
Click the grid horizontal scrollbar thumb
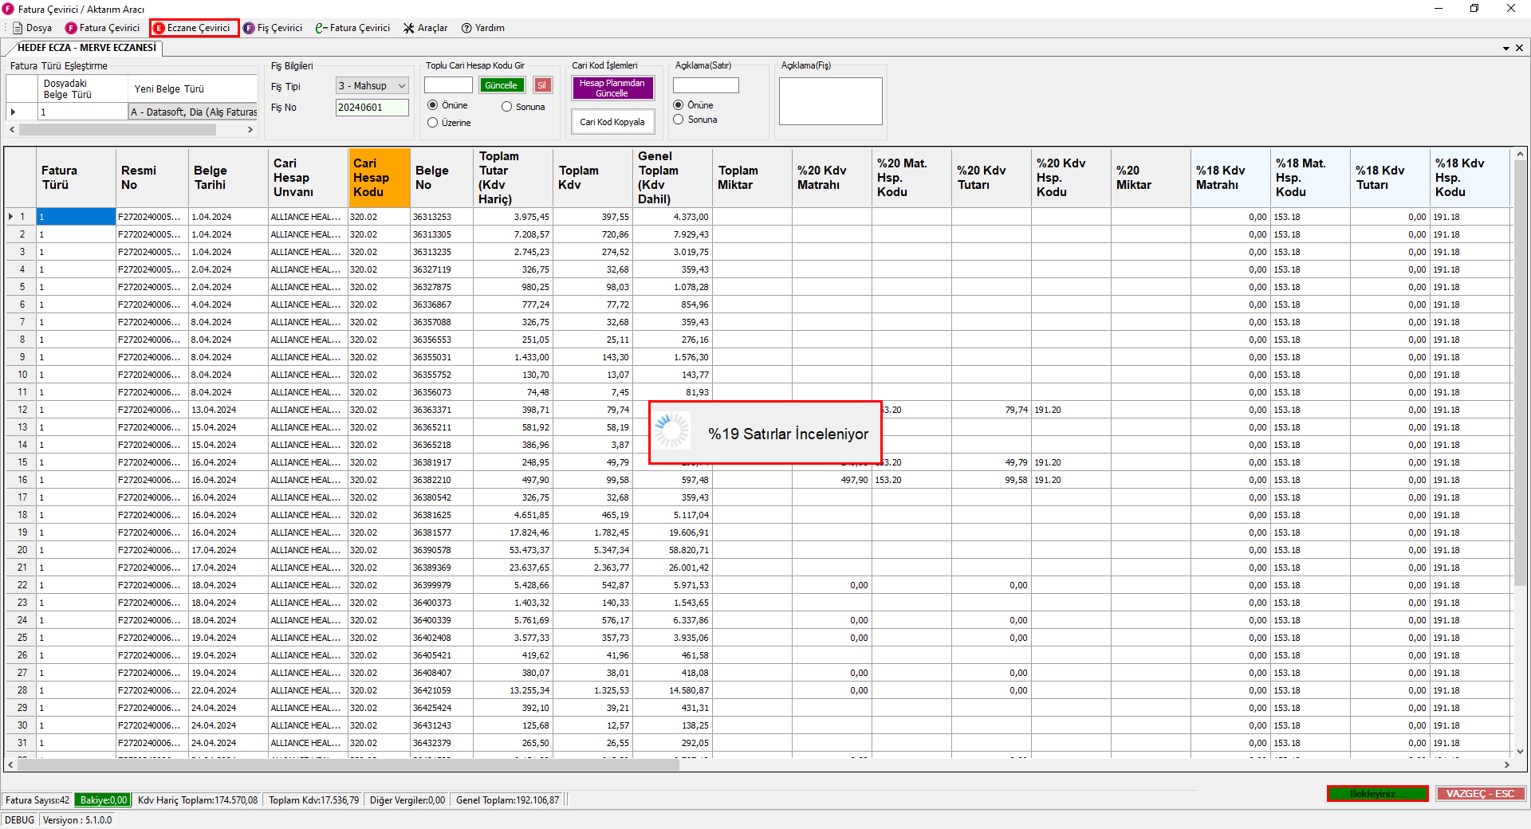pos(348,764)
